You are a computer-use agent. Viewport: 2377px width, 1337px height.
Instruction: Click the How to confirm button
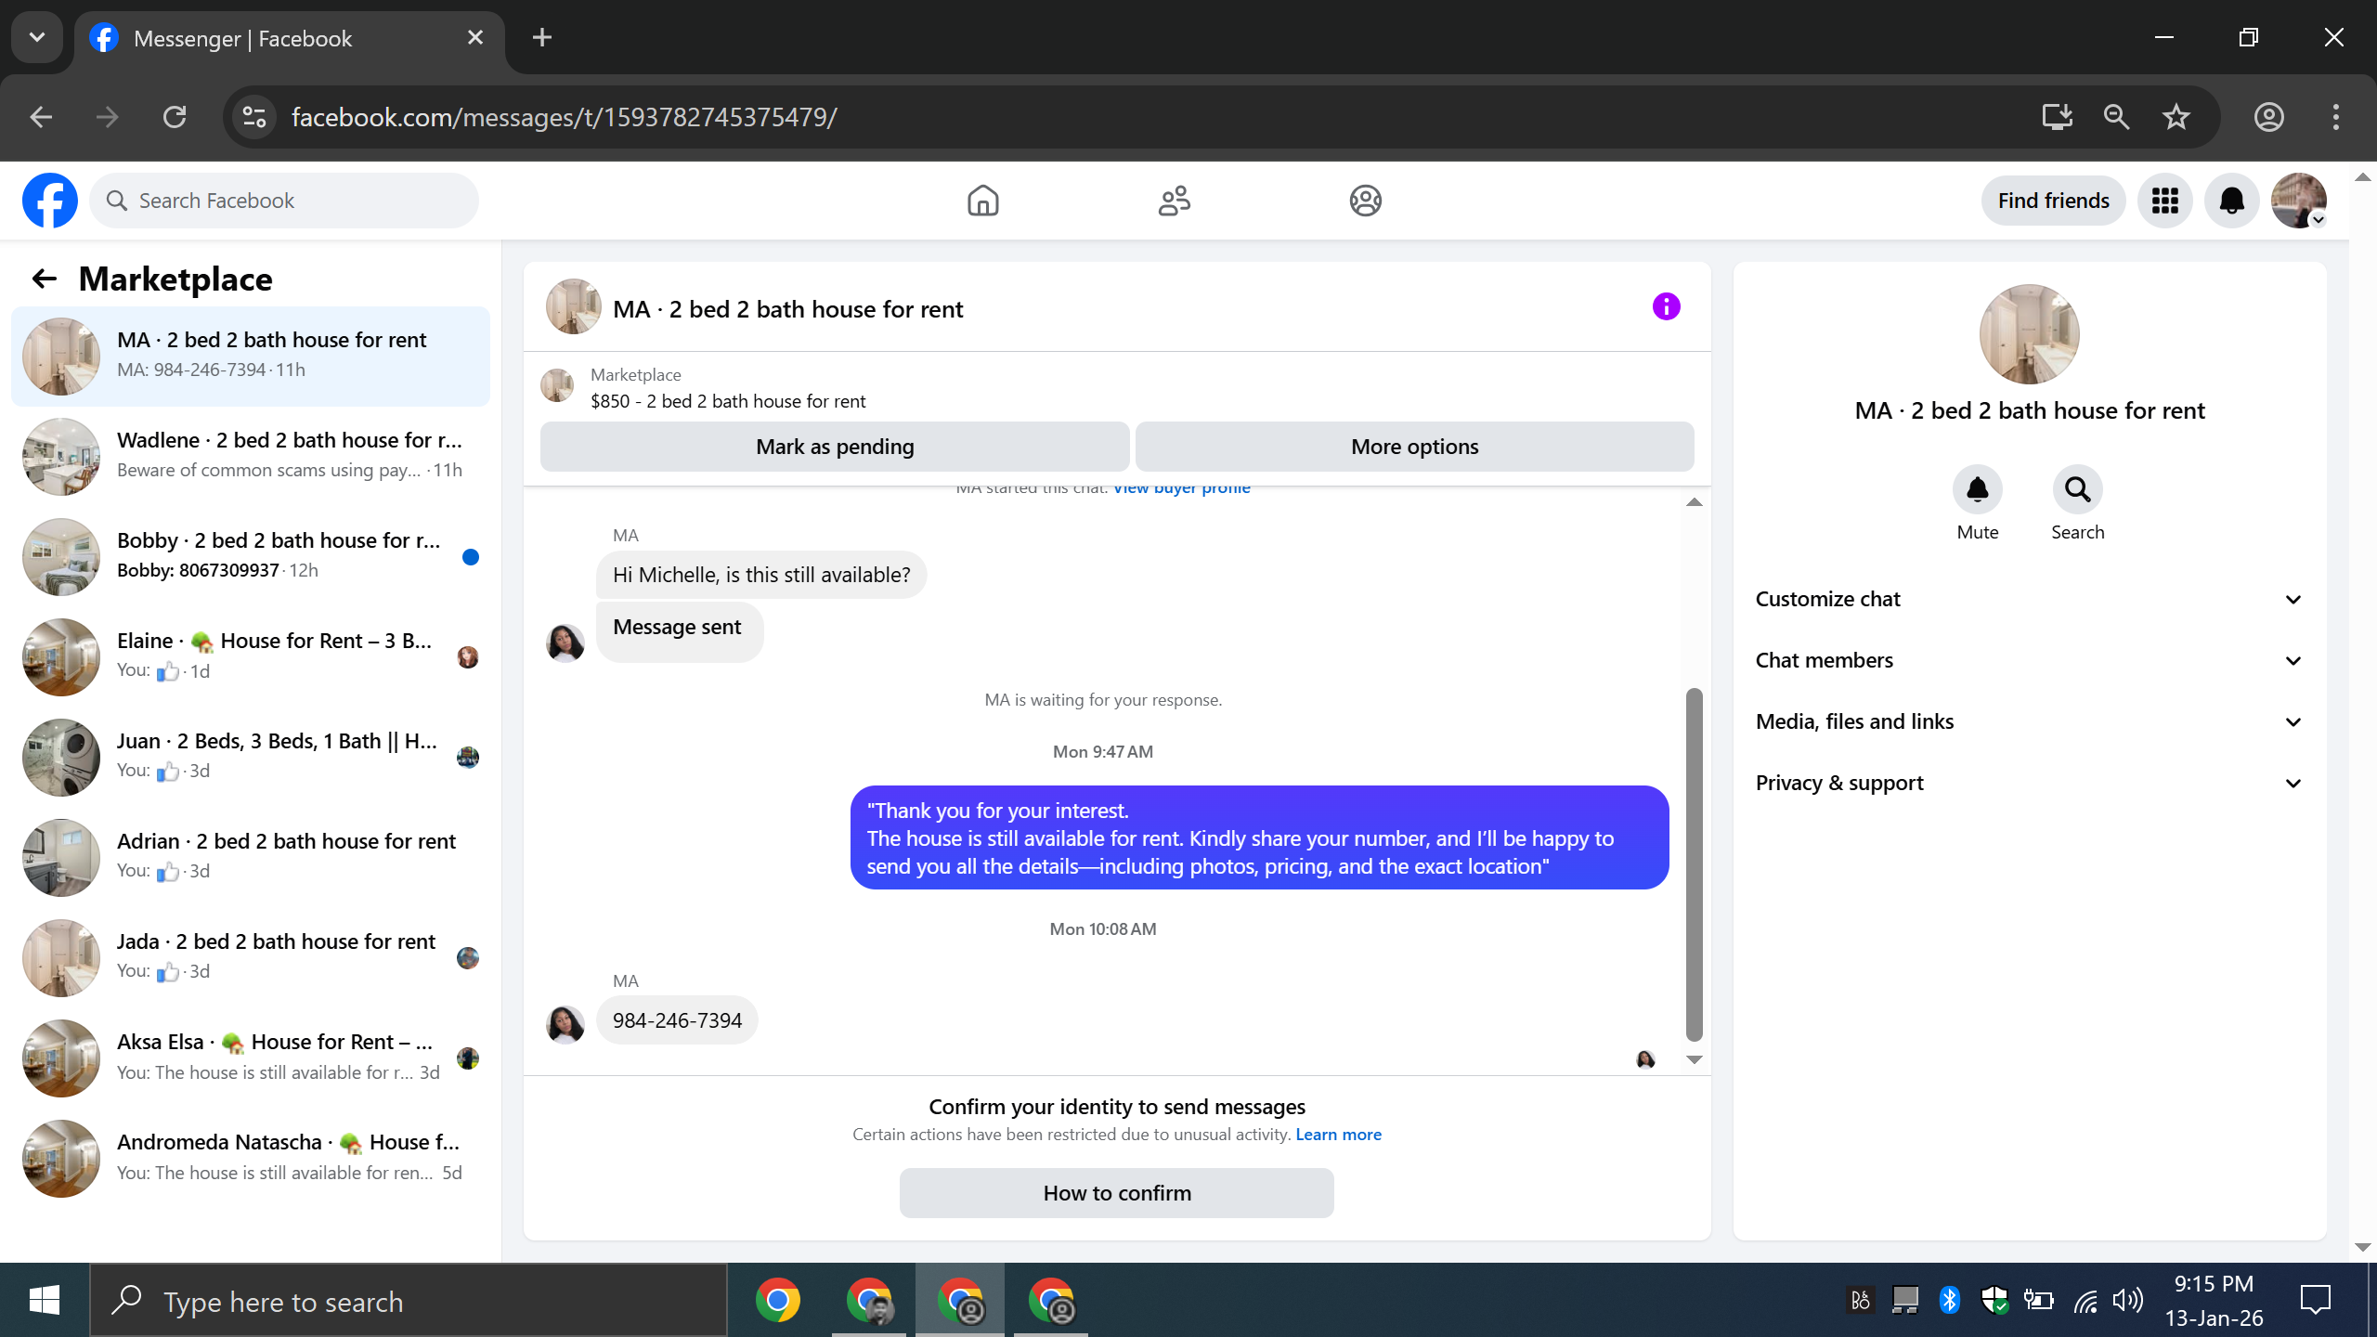click(x=1116, y=1193)
